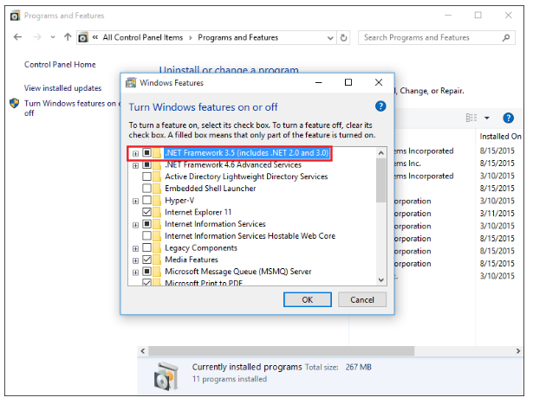Click the features list scroll up arrow

(x=381, y=153)
